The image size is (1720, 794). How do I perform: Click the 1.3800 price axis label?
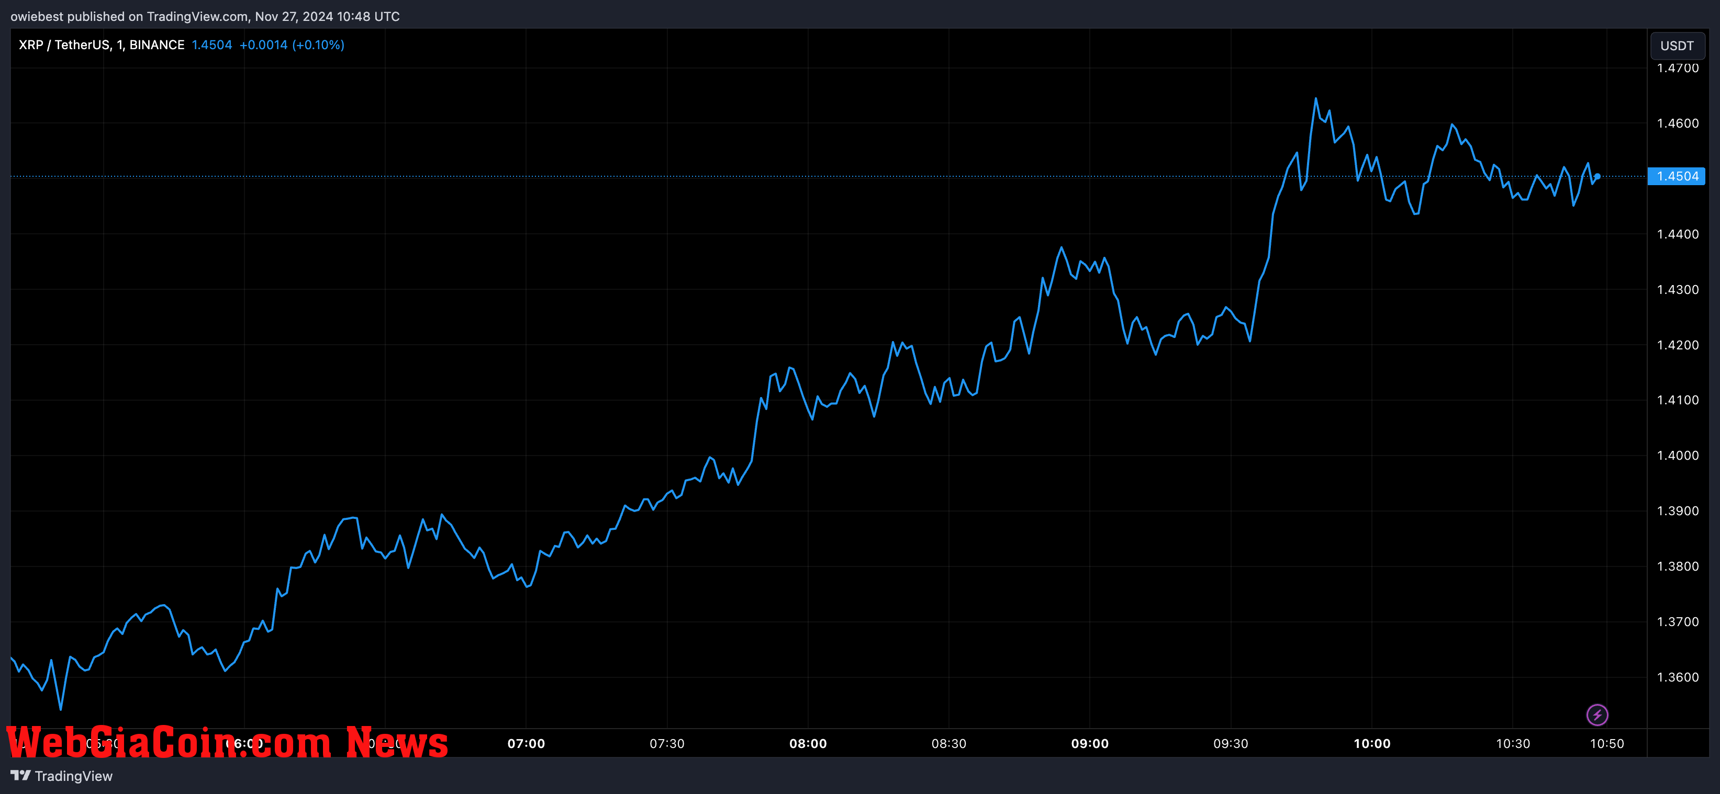click(x=1677, y=566)
